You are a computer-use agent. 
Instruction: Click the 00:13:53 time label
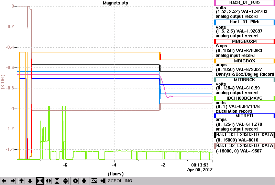pyautogui.click(x=200, y=165)
